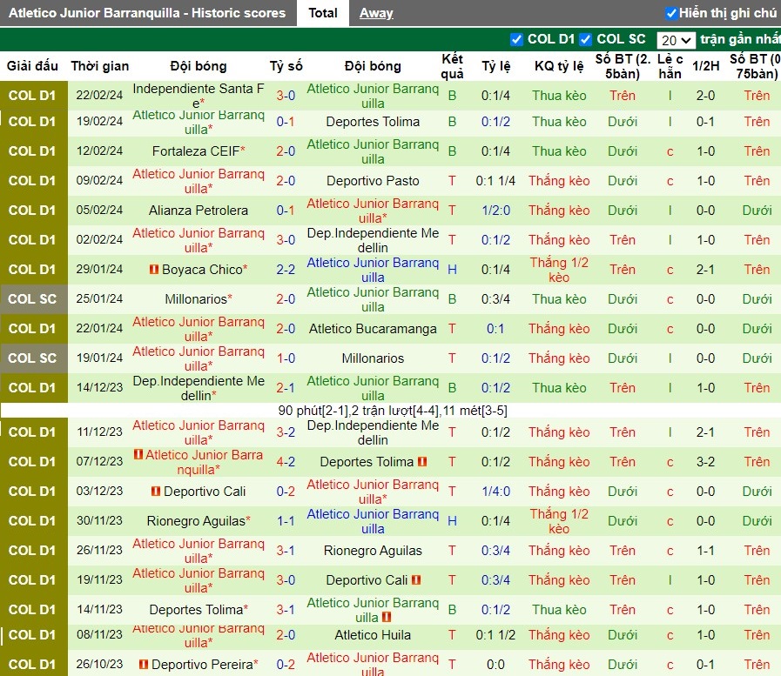Click the date 02/02/24
The height and width of the screenshot is (676, 781).
click(x=99, y=239)
